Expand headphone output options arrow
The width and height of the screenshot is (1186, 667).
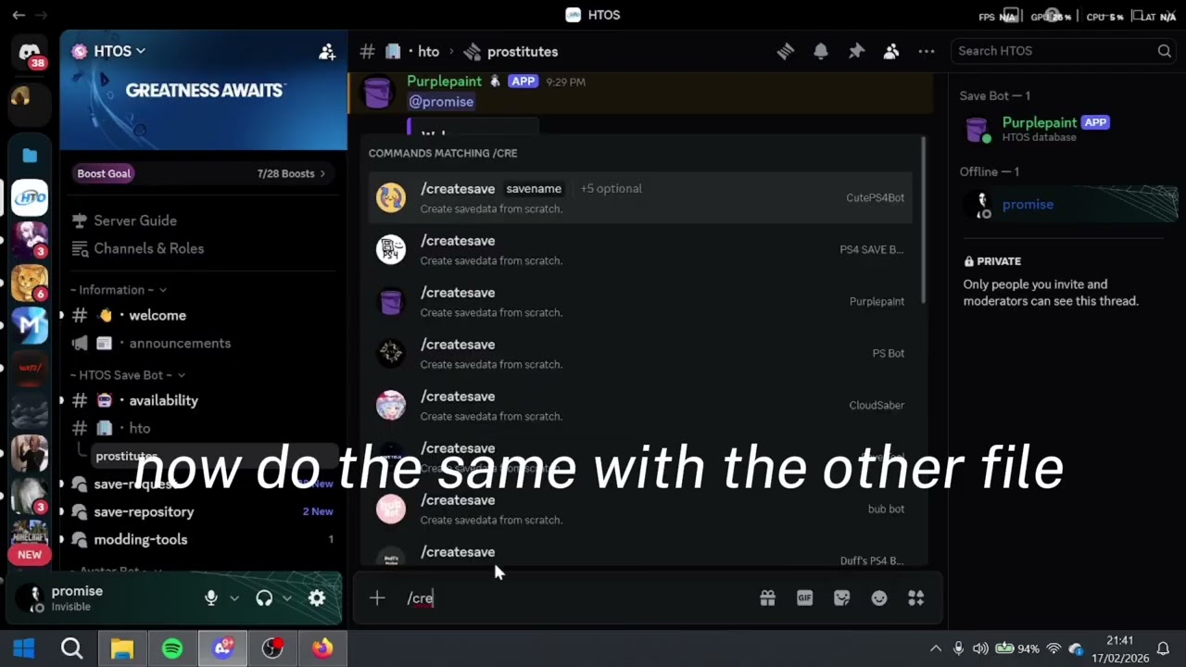(x=287, y=598)
